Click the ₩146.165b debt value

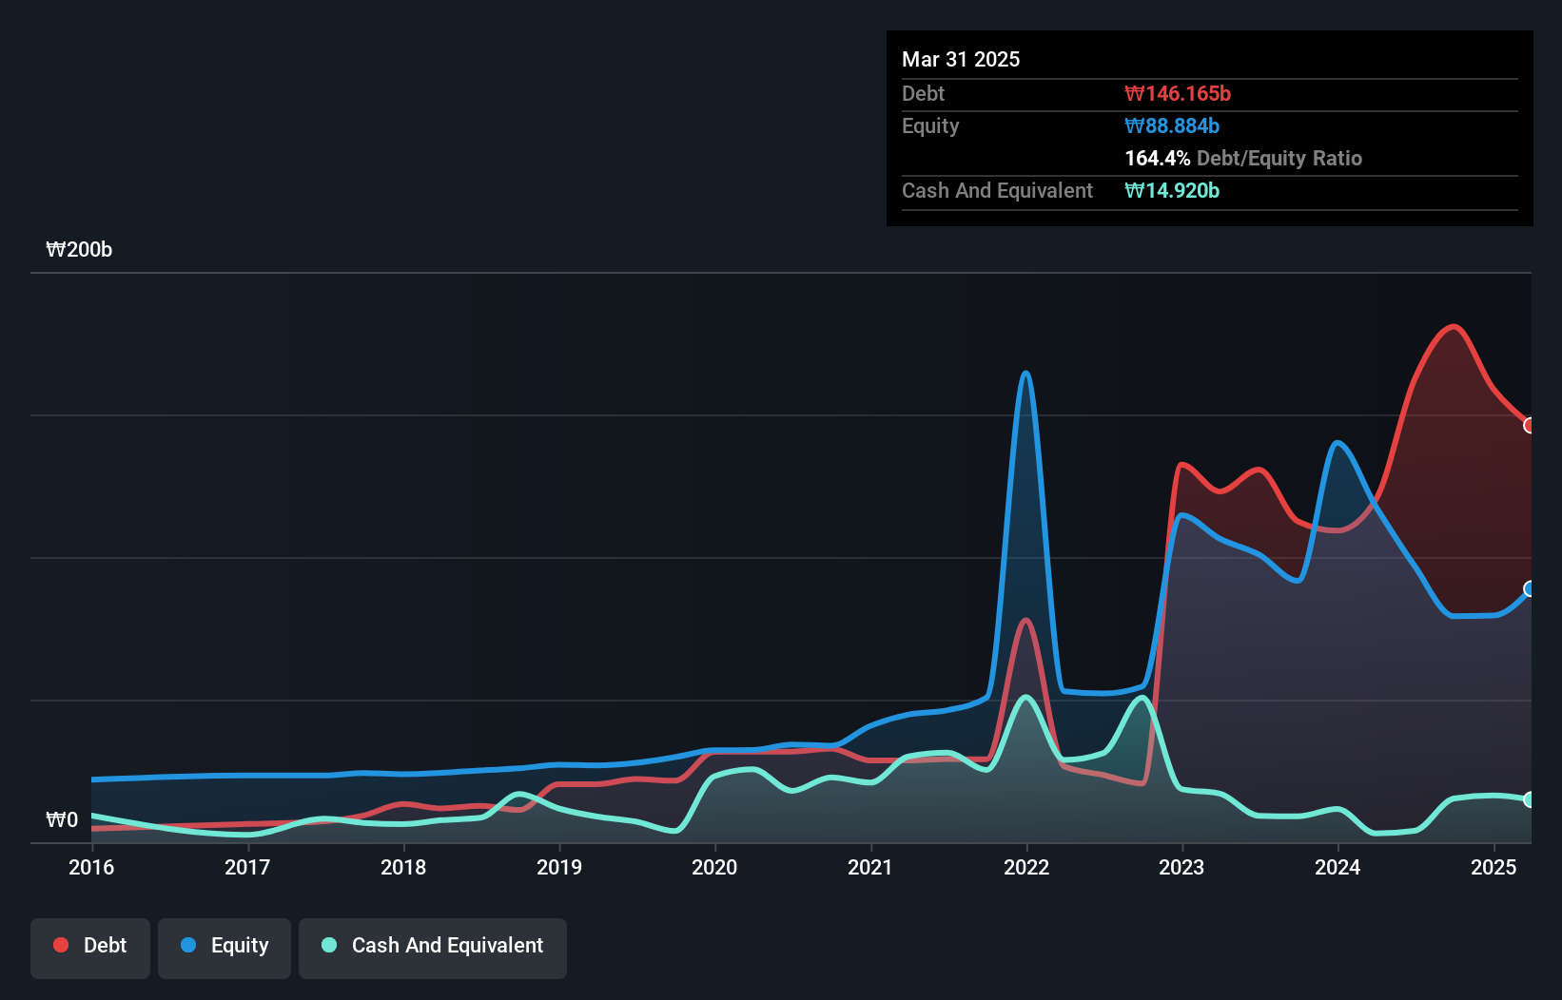point(1178,93)
